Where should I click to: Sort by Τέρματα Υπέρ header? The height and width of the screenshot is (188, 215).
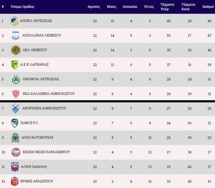(167, 6)
